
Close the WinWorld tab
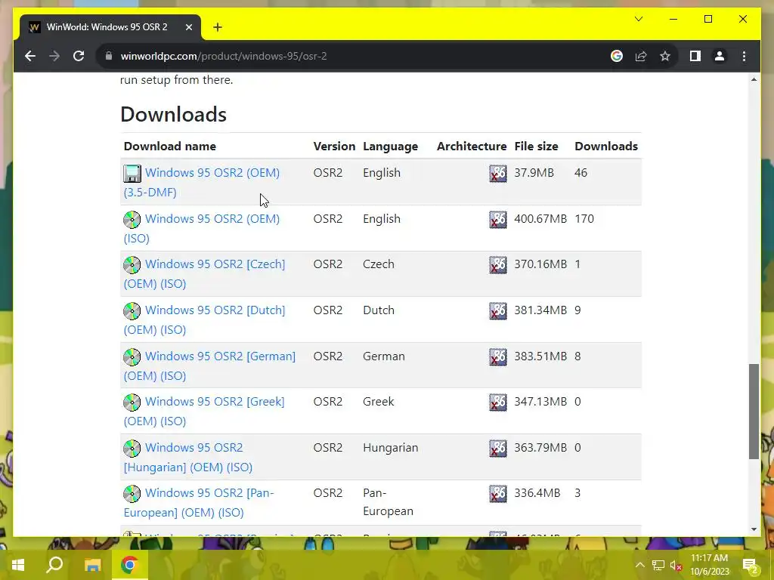188,27
